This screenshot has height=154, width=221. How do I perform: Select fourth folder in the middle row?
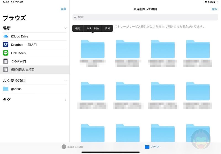(198, 91)
